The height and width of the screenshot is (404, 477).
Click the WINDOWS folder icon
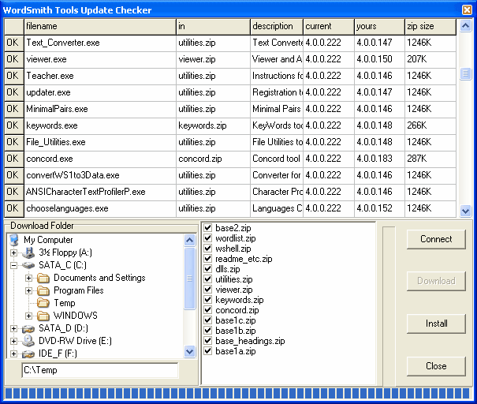tap(43, 316)
